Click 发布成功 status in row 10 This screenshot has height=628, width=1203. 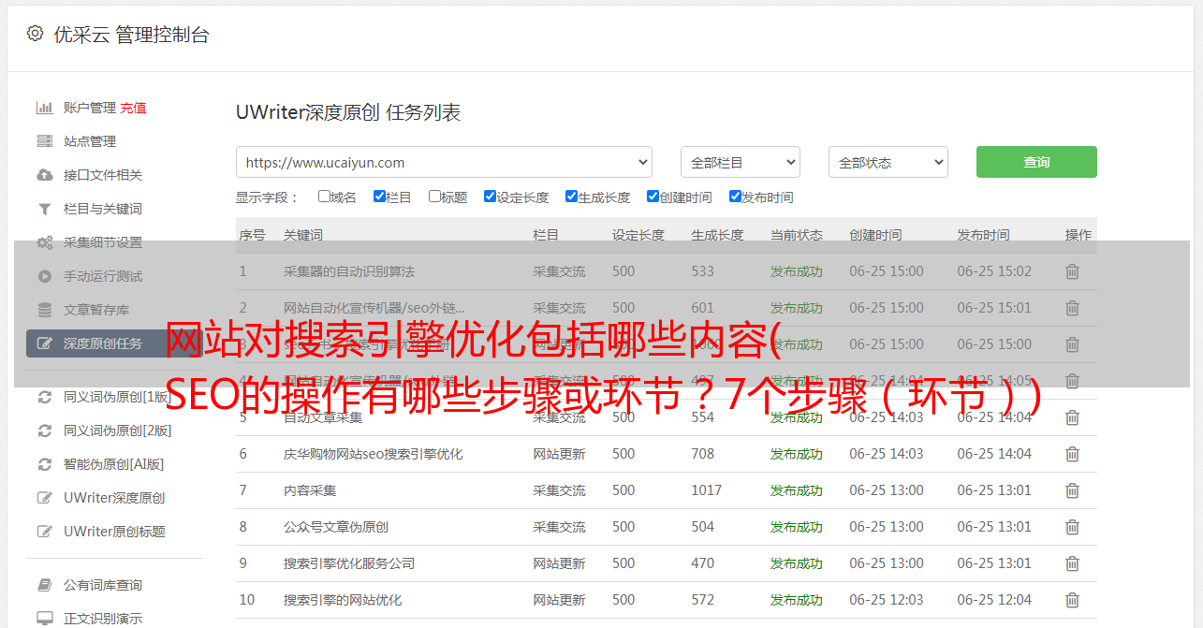coord(797,600)
